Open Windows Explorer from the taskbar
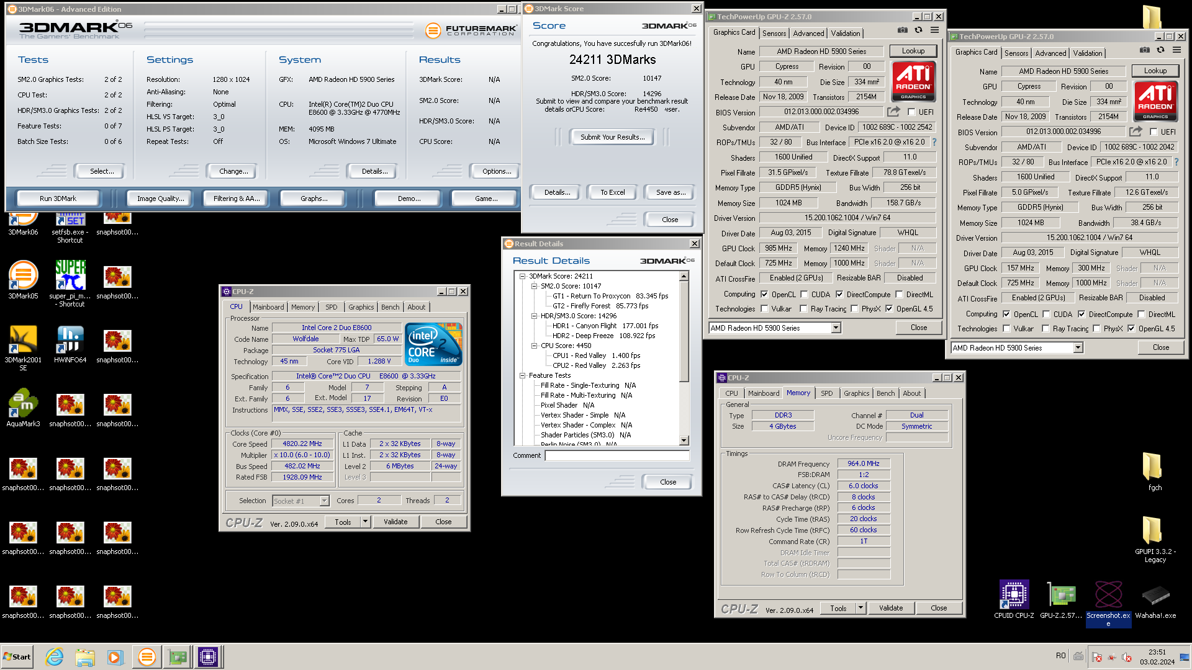The height and width of the screenshot is (670, 1192). click(x=85, y=656)
